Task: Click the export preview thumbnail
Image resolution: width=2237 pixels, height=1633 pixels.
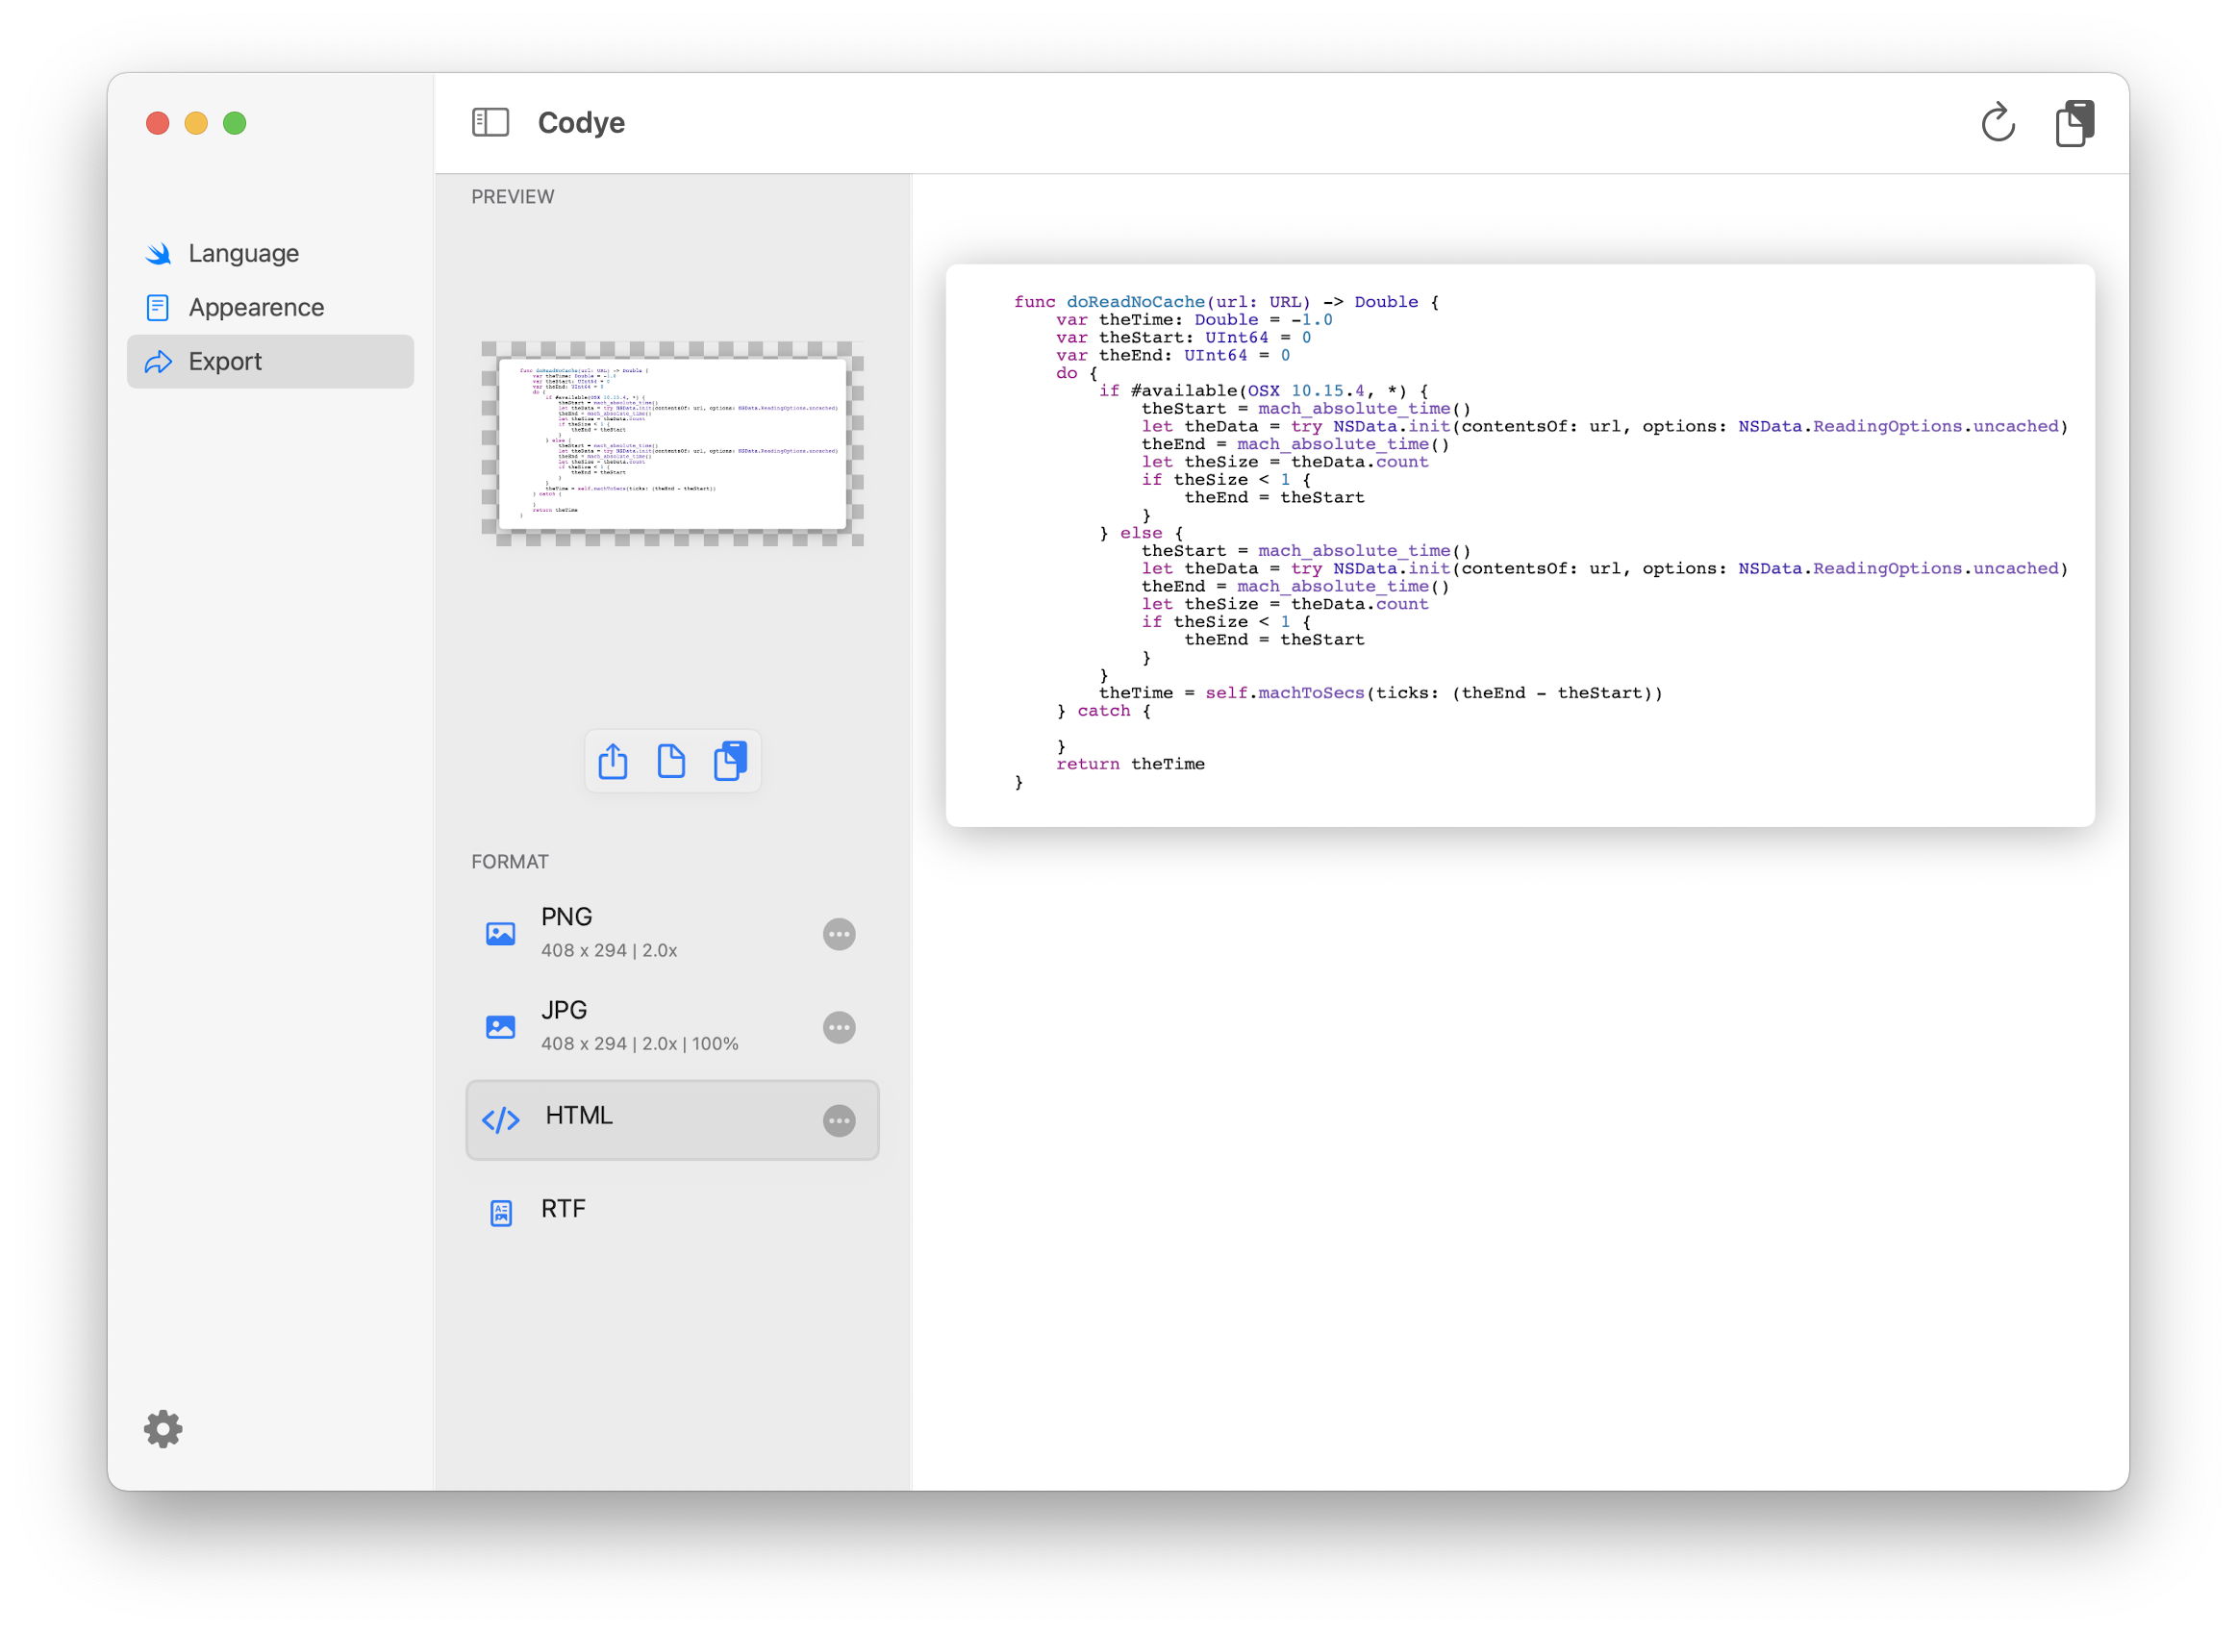Action: [672, 444]
